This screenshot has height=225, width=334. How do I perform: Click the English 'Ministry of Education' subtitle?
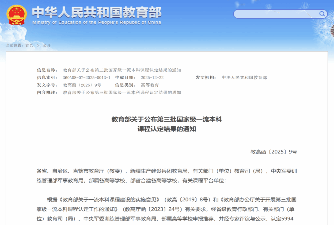97,22
